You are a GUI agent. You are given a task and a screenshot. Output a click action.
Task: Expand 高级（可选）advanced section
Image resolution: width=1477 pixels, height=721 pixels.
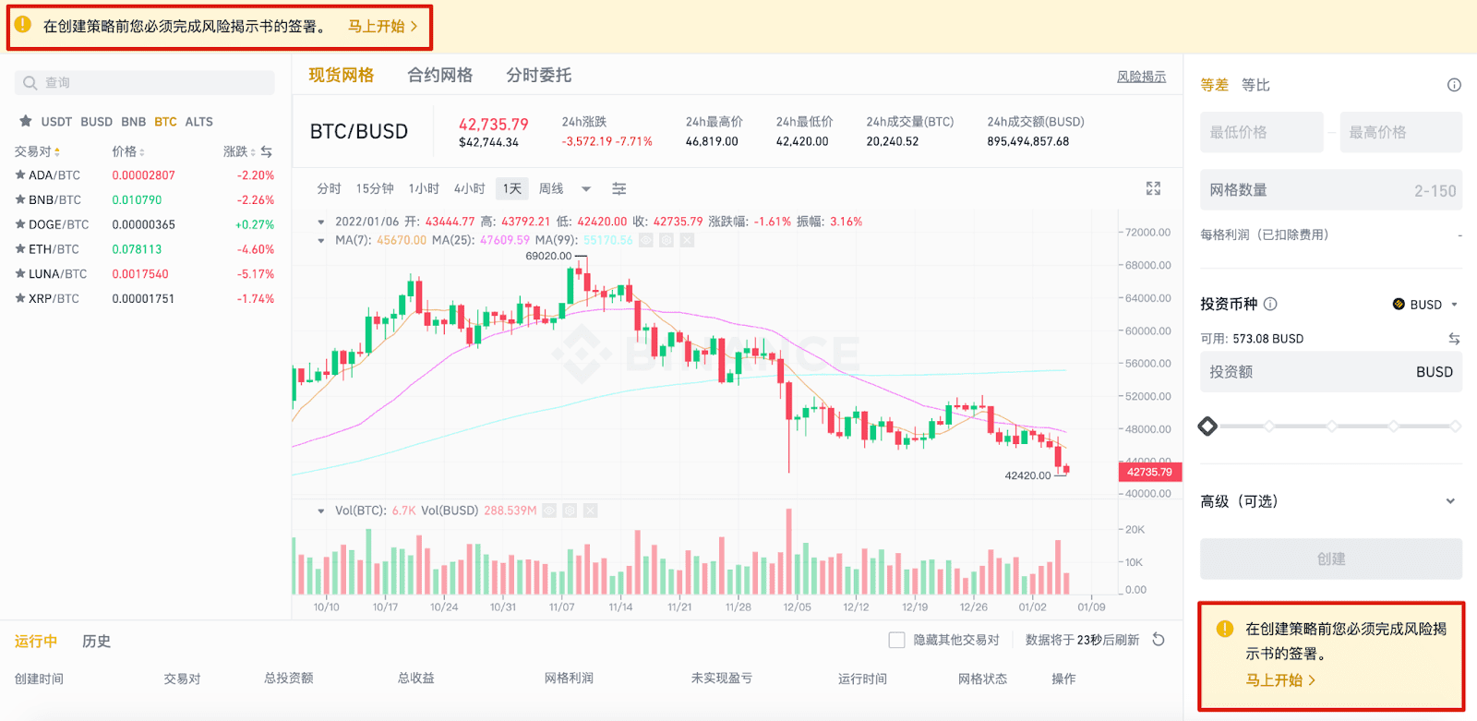[x=1330, y=501]
